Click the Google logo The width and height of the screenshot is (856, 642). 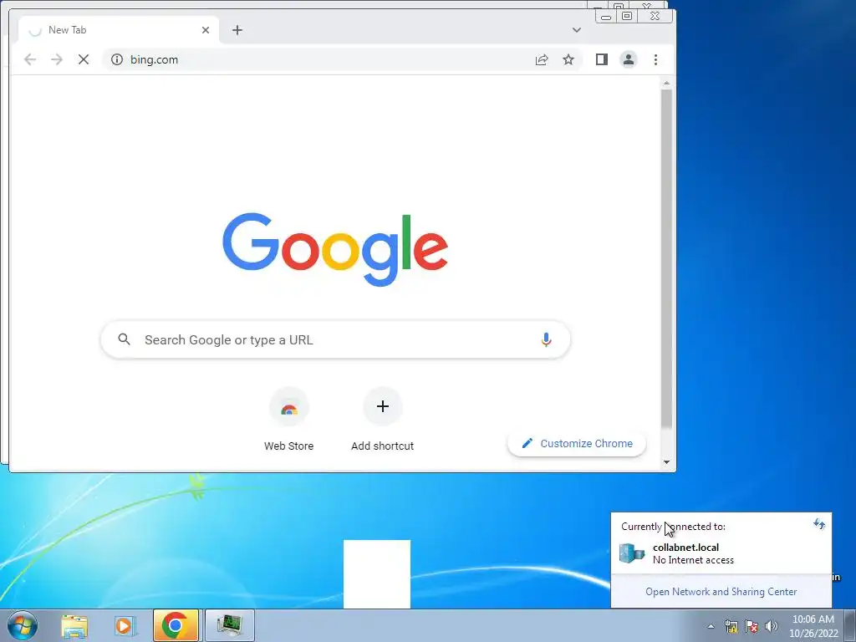pyautogui.click(x=335, y=249)
